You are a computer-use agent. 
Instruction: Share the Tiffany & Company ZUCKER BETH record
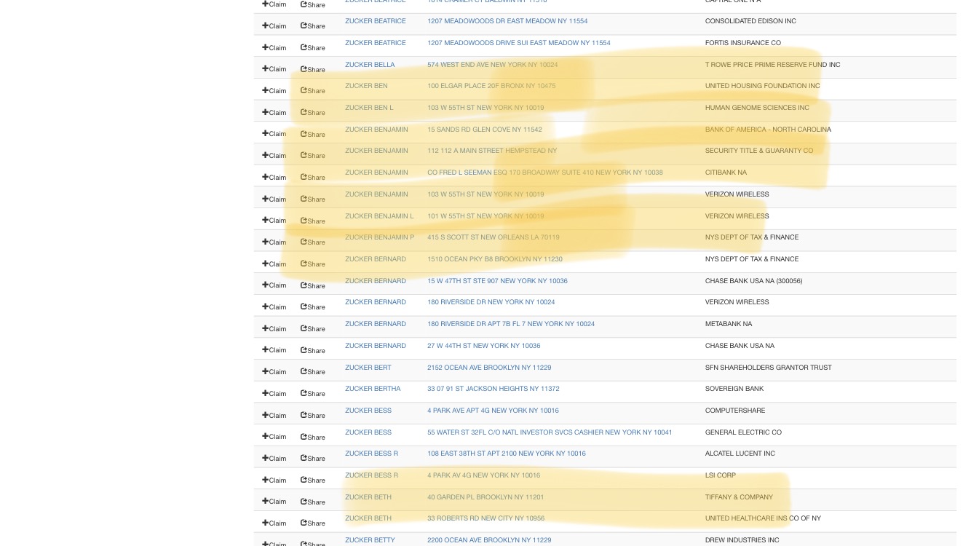pos(313,502)
